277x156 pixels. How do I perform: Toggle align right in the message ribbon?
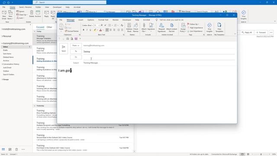[x=114, y=30]
